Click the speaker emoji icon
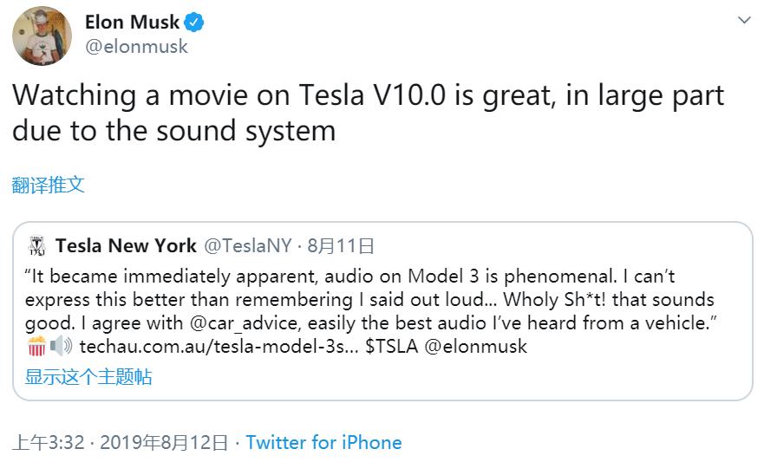 tap(61, 347)
